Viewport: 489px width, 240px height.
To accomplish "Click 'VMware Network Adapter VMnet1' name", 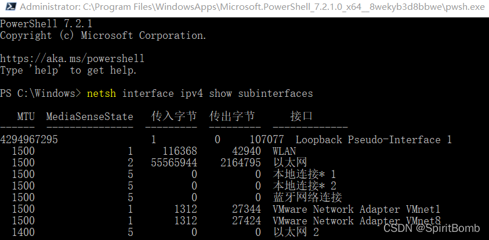I will click(357, 209).
